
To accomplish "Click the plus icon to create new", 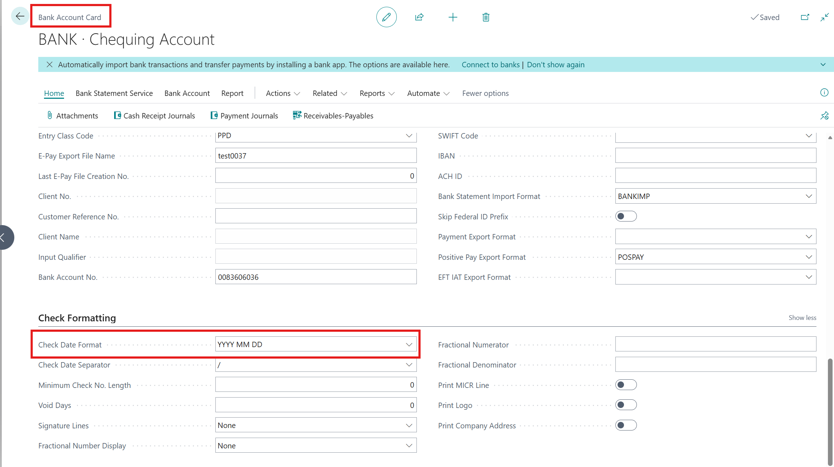I will point(453,17).
